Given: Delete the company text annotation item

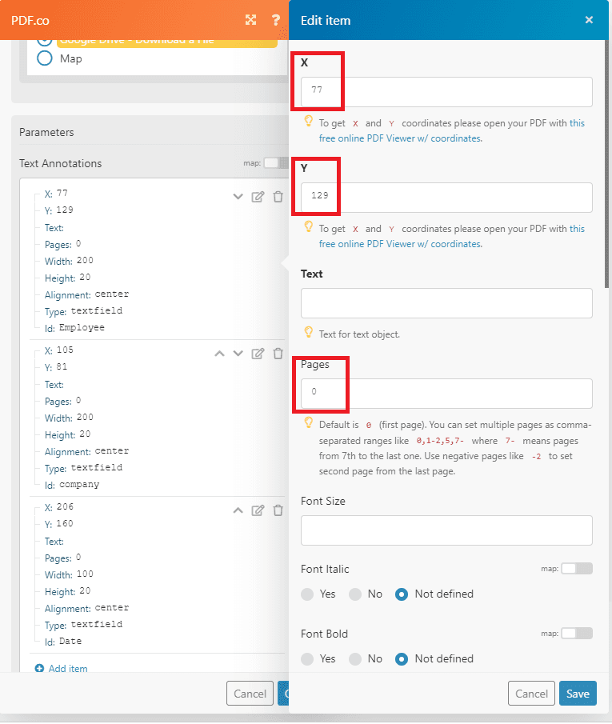Looking at the screenshot, I should [x=278, y=354].
